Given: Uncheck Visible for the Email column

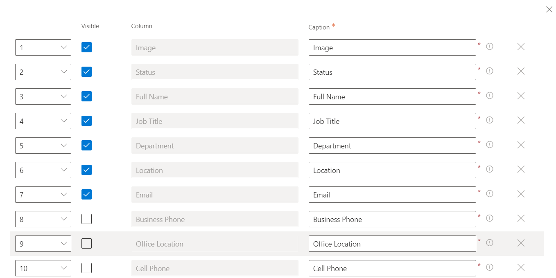Looking at the screenshot, I should pyautogui.click(x=86, y=195).
